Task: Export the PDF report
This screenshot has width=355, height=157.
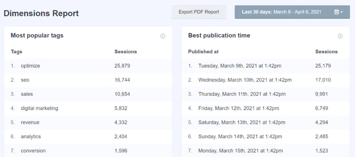Action: [x=199, y=12]
